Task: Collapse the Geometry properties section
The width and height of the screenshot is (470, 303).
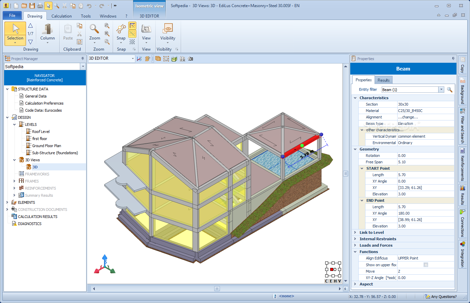Action: pos(355,149)
